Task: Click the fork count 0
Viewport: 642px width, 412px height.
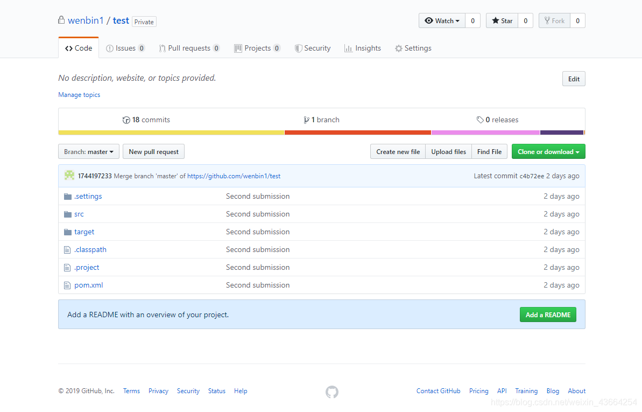Action: click(x=578, y=20)
